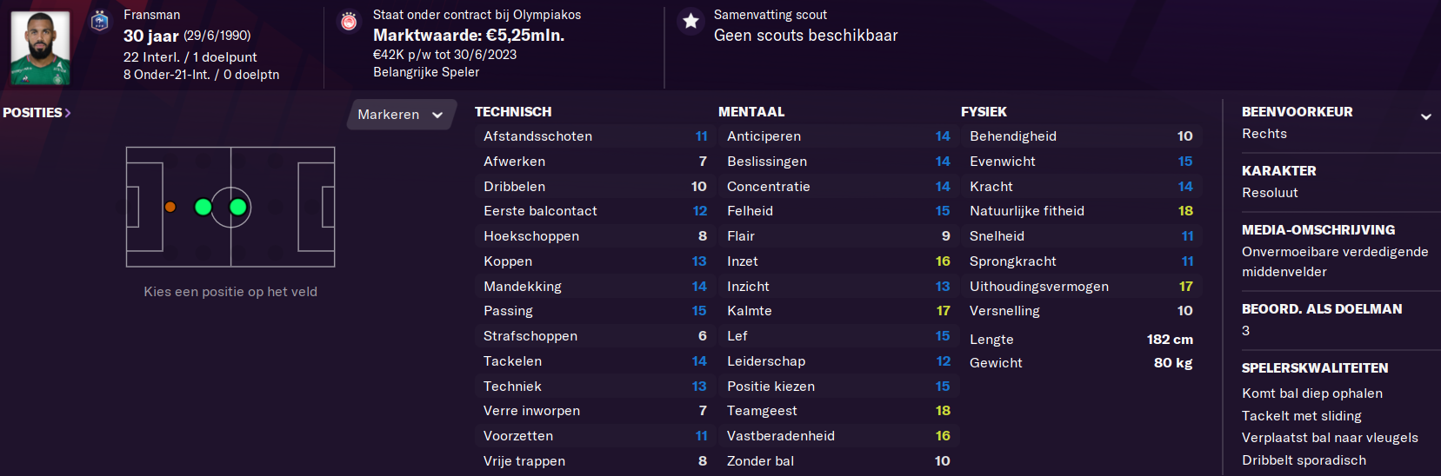Select the green center-circle position dot
Screen dimensions: 1441x476
tap(237, 207)
